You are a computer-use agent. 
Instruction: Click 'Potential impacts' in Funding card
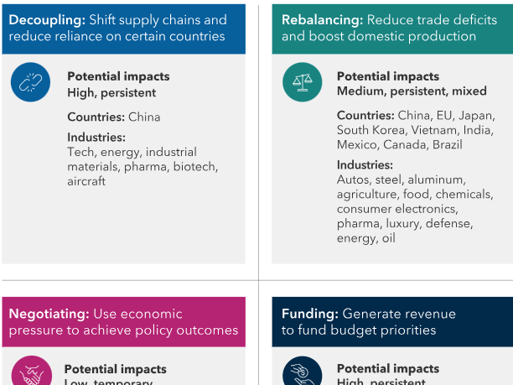[x=388, y=368]
